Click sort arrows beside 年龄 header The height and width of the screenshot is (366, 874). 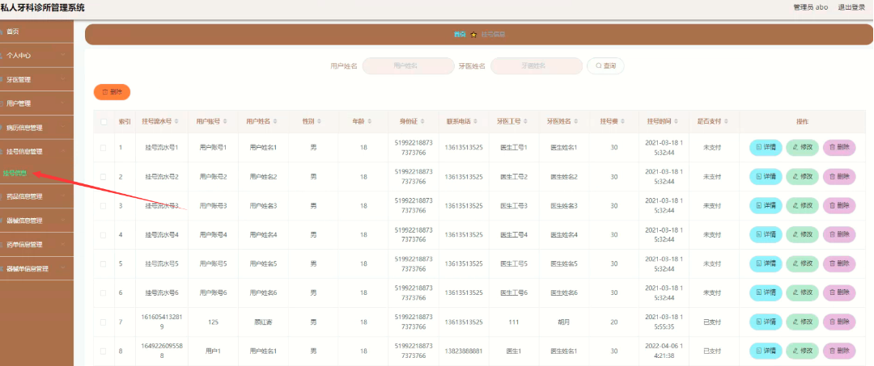tap(369, 121)
